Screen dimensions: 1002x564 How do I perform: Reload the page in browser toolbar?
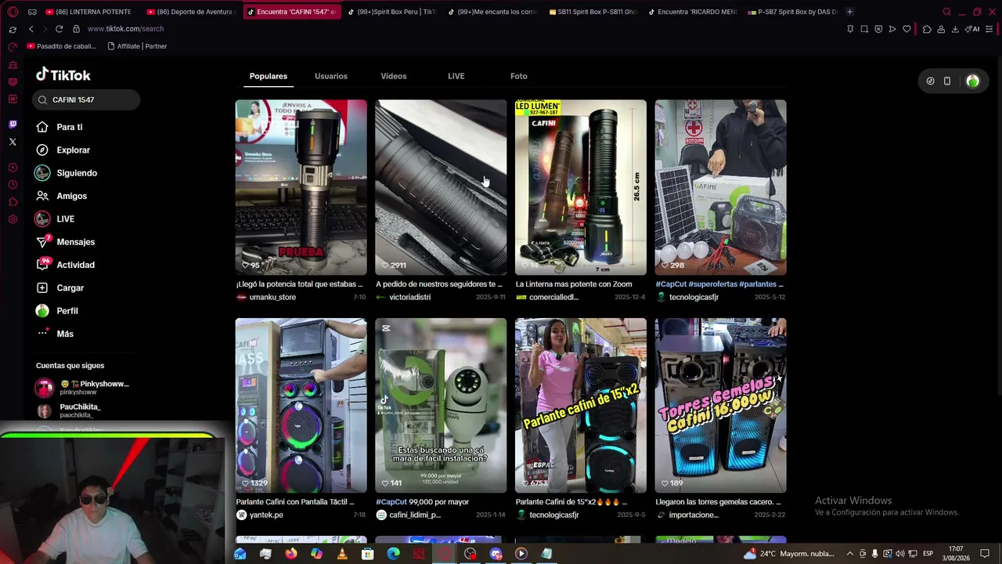point(59,29)
